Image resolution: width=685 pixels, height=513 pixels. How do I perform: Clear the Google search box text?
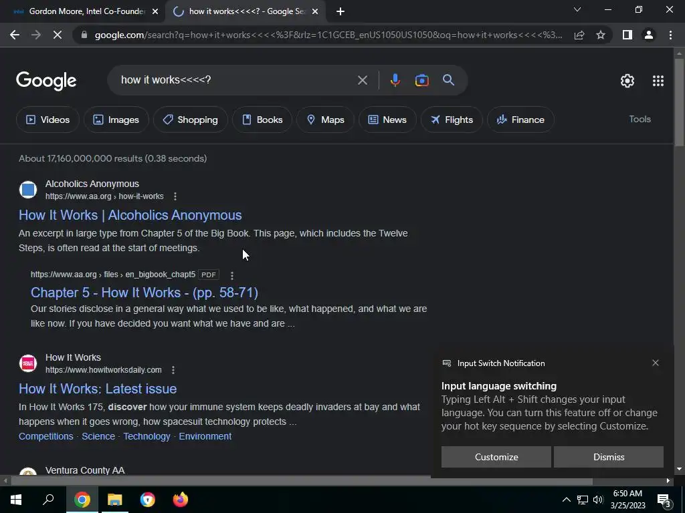362,80
